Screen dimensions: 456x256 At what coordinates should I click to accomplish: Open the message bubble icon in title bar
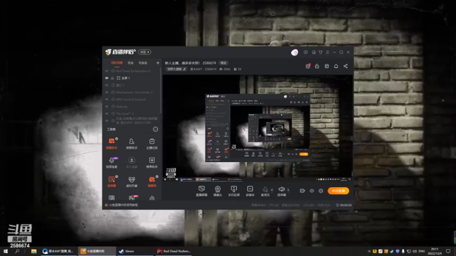click(x=306, y=52)
